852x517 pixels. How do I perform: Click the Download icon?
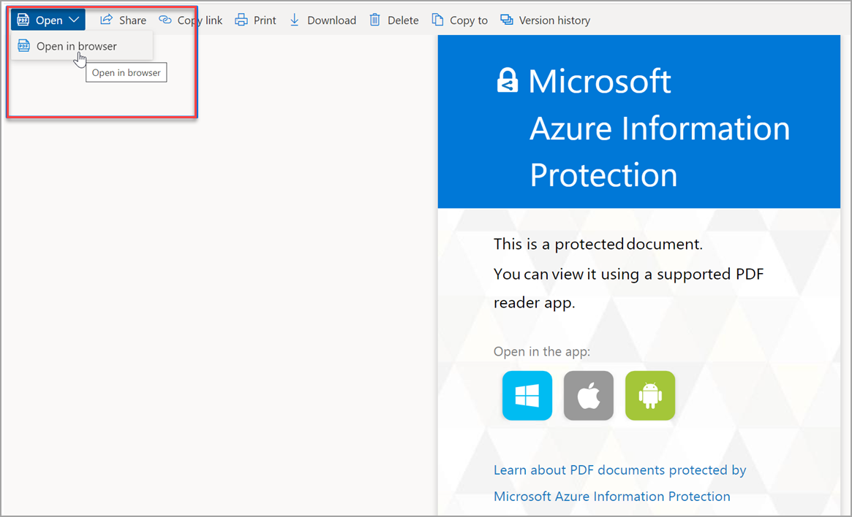pos(295,20)
